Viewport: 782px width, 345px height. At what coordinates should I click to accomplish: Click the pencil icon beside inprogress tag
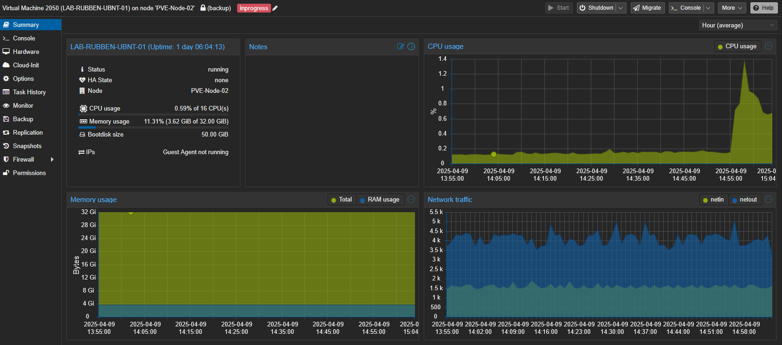pyautogui.click(x=275, y=8)
